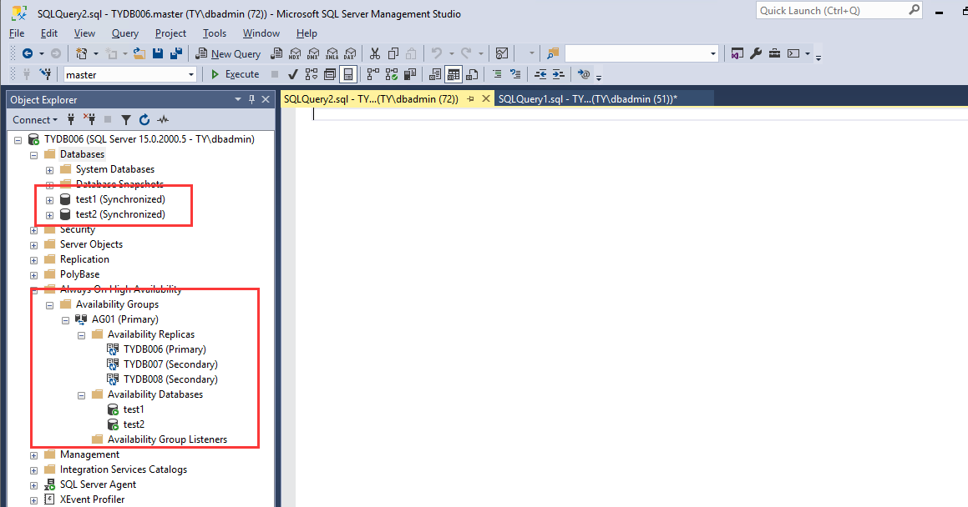Open the Project menu

(170, 33)
